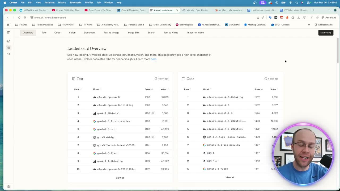Screen dimensions: 340x191
Task: Open the chat icon in the left sidebar
Action: point(8,41)
